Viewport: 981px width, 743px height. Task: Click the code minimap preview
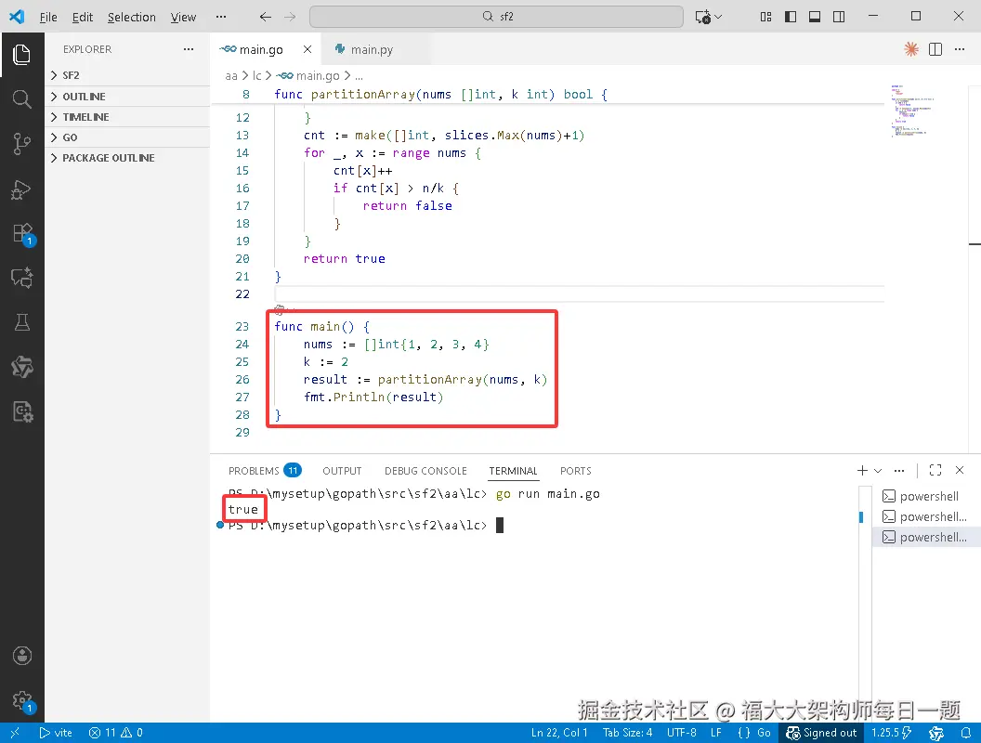[911, 111]
